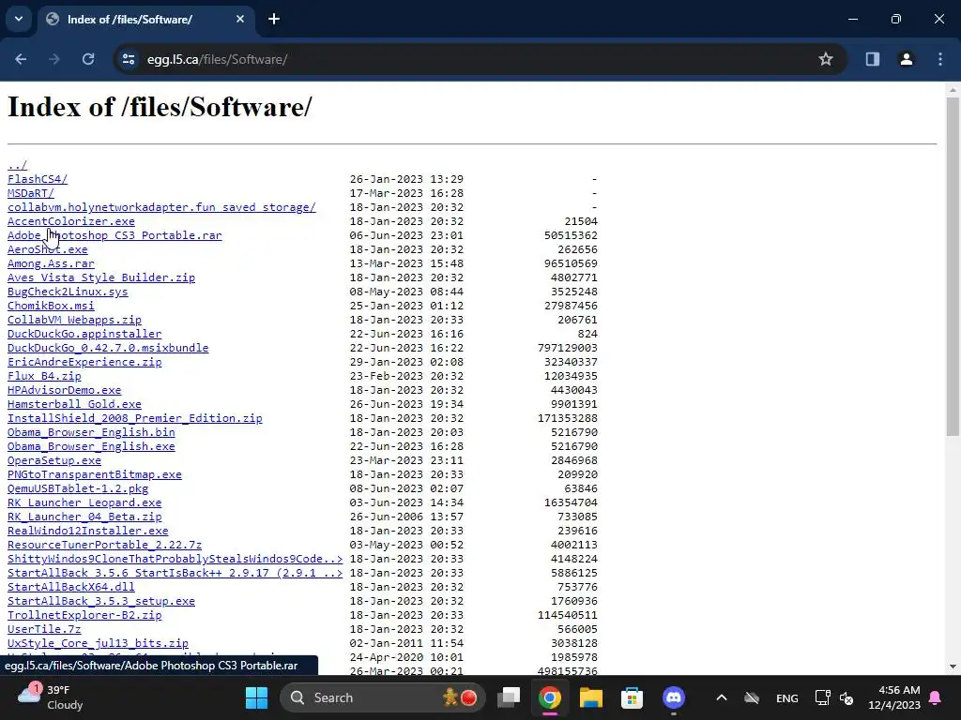961x720 pixels.
Task: Download EricAndreExperience.zip
Action: [x=84, y=363]
